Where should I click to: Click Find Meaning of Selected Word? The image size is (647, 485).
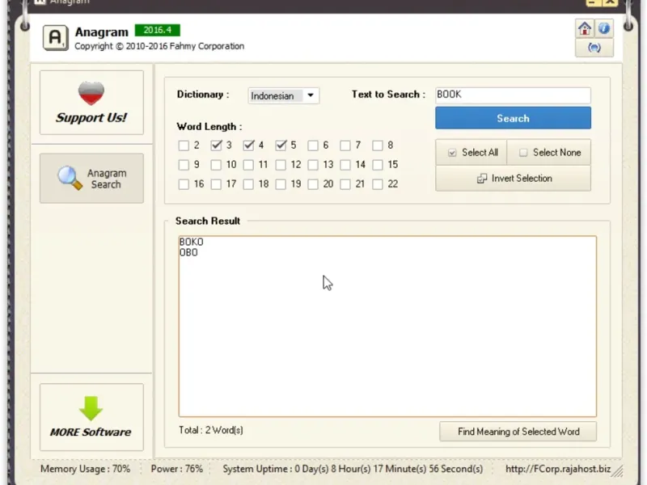coord(518,432)
